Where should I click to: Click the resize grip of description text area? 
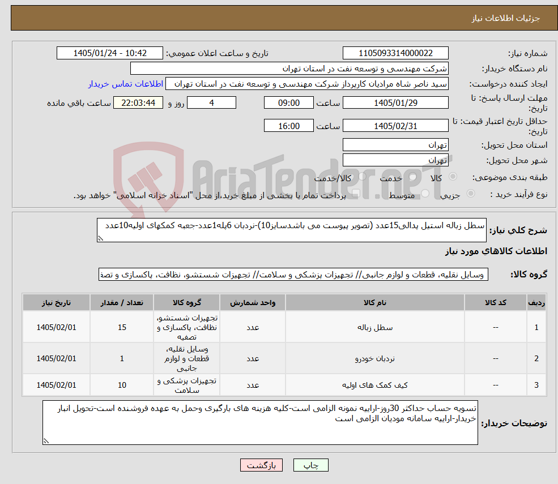point(101,239)
